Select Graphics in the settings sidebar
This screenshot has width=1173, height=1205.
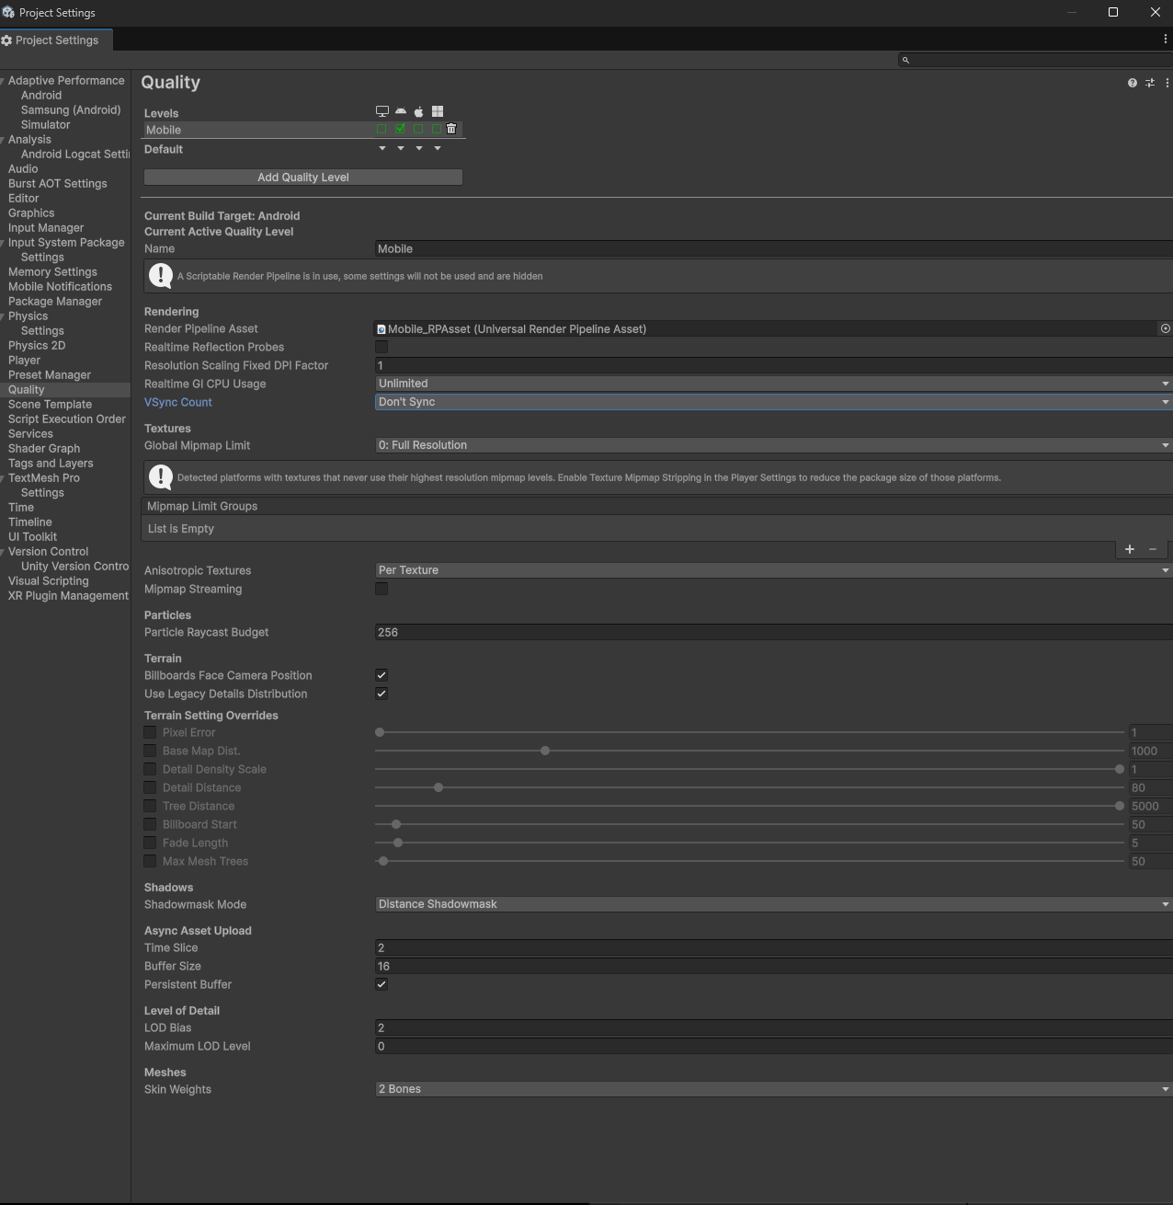click(x=31, y=213)
